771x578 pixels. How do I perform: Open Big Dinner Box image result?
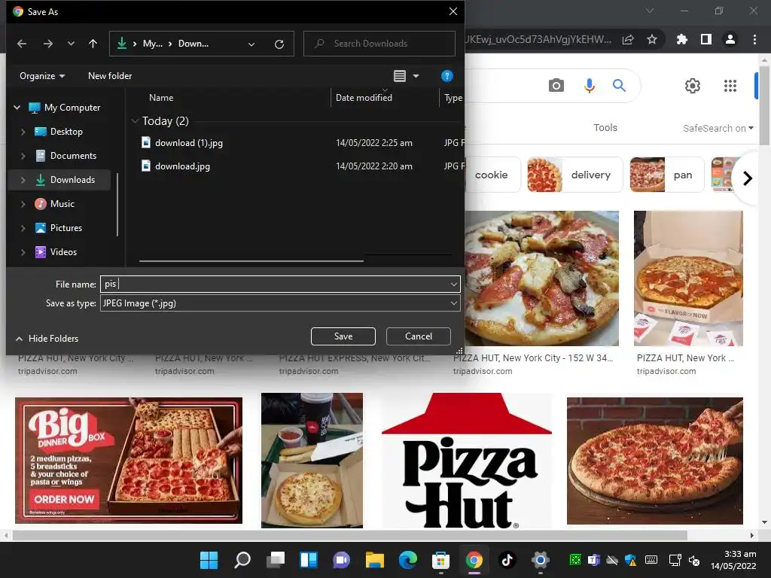click(129, 461)
